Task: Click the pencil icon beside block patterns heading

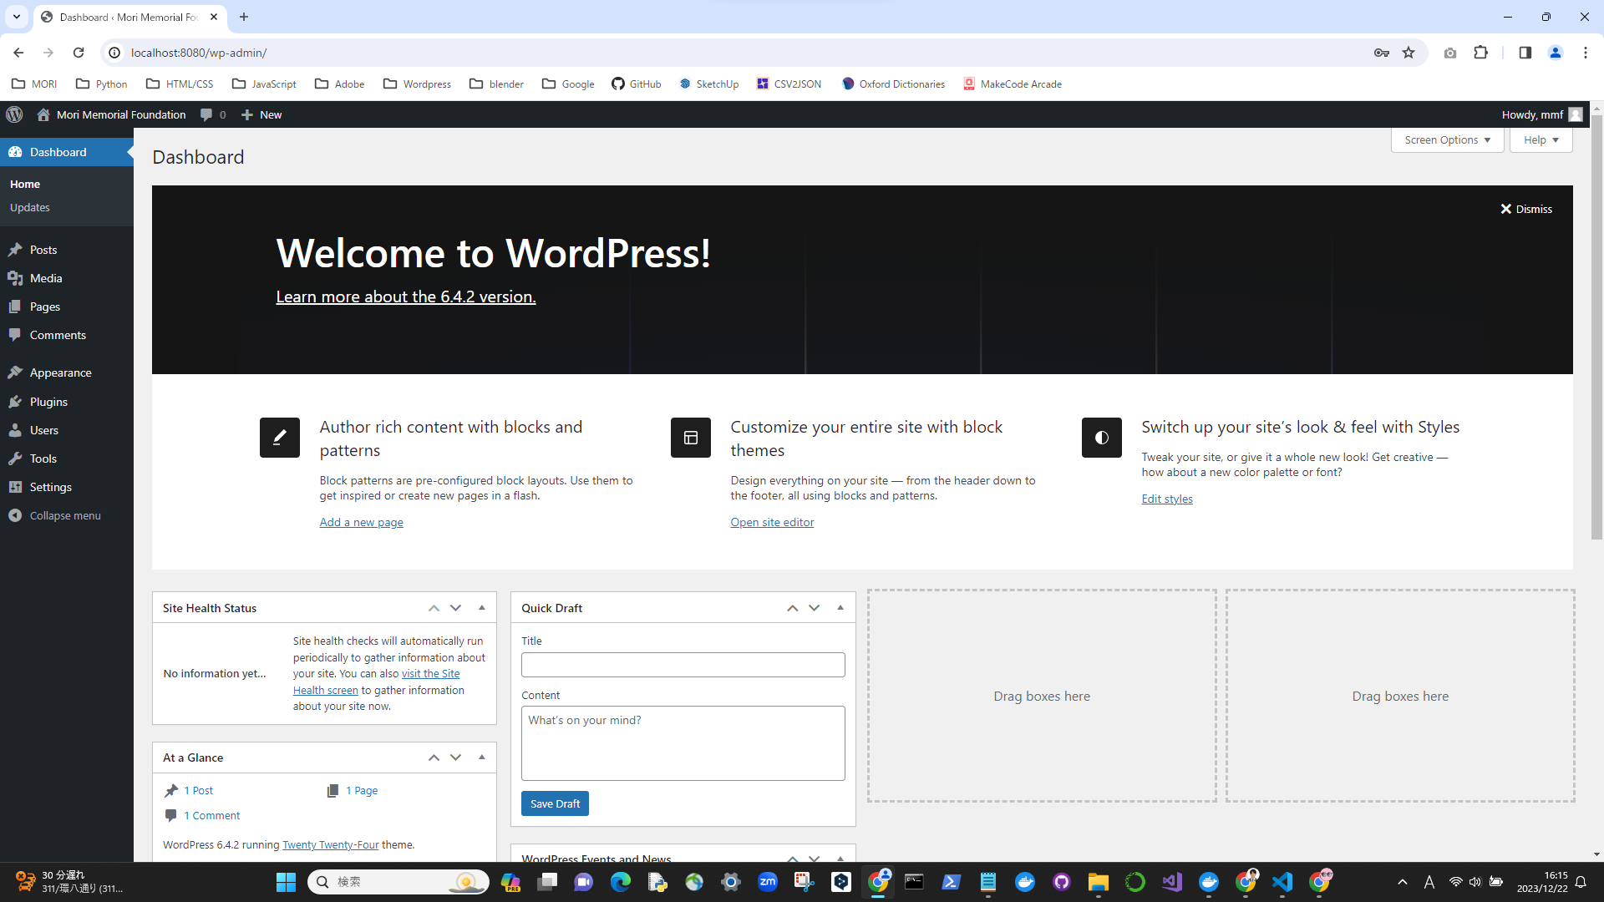Action: [x=279, y=437]
